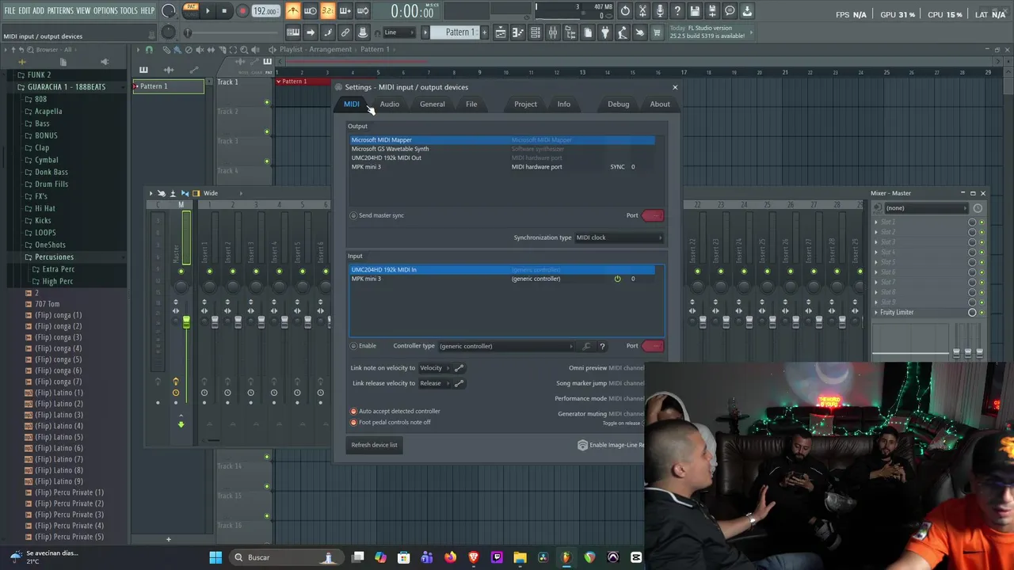
Task: Click the transport record button
Action: pos(242,11)
